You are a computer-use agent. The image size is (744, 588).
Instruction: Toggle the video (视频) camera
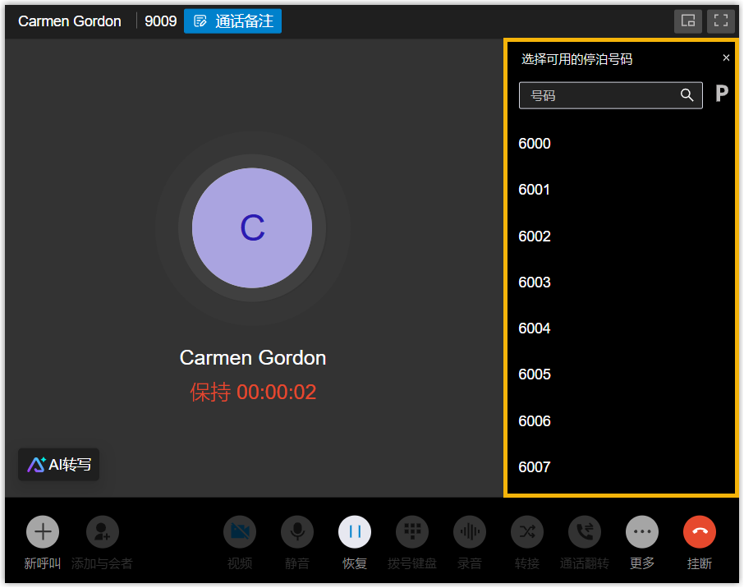click(x=240, y=532)
